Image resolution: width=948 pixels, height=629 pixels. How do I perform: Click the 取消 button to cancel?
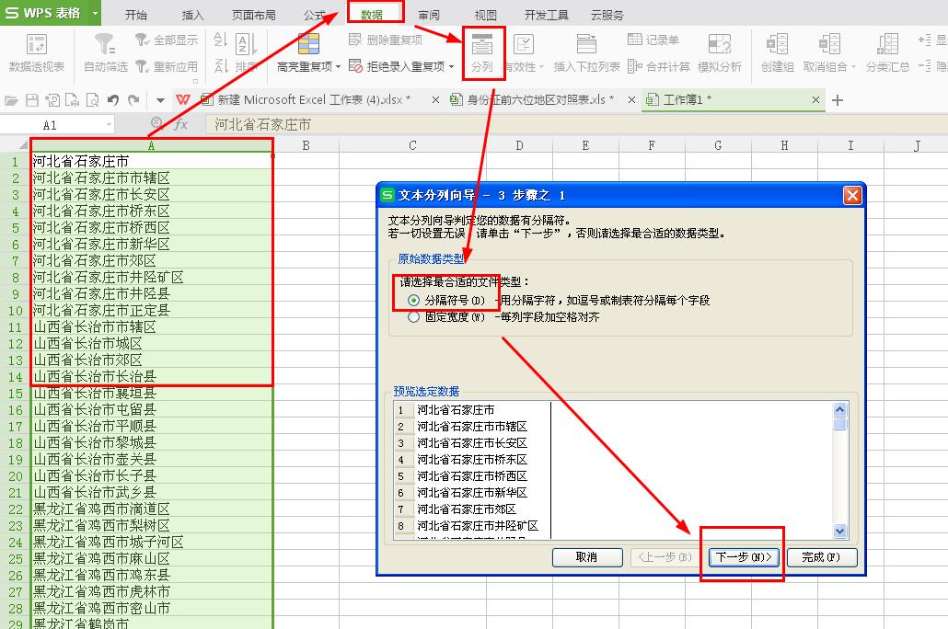pos(587,557)
